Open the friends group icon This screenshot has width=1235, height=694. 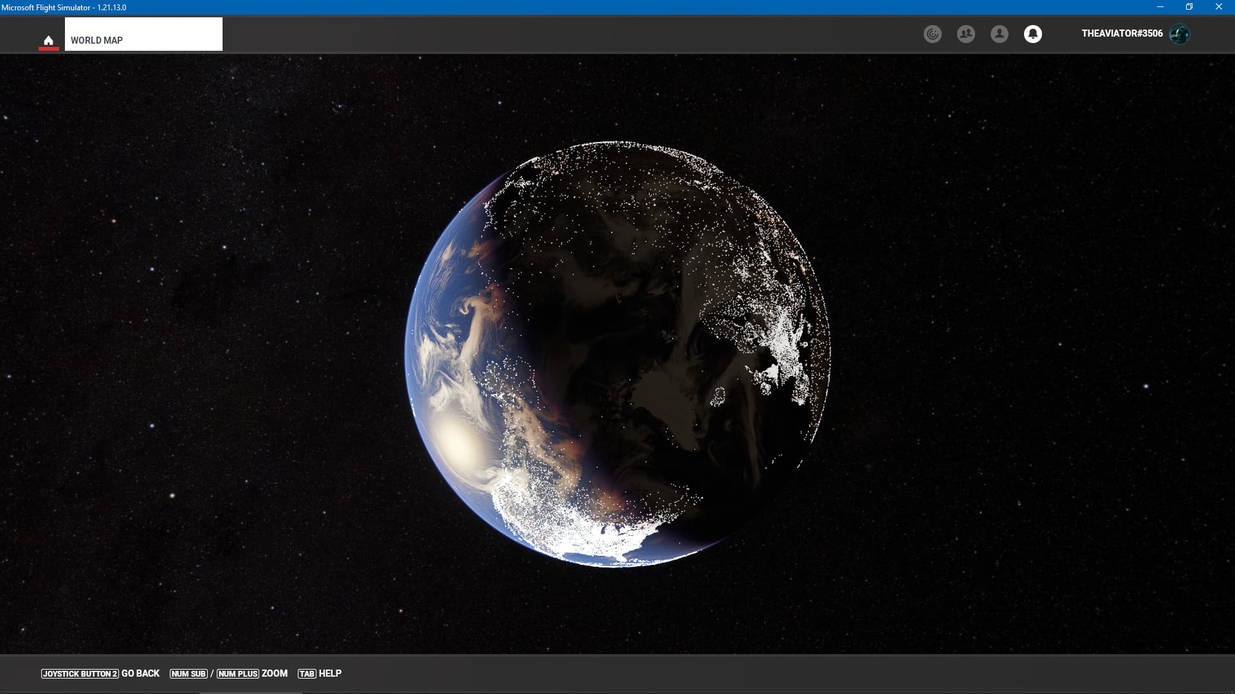965,34
